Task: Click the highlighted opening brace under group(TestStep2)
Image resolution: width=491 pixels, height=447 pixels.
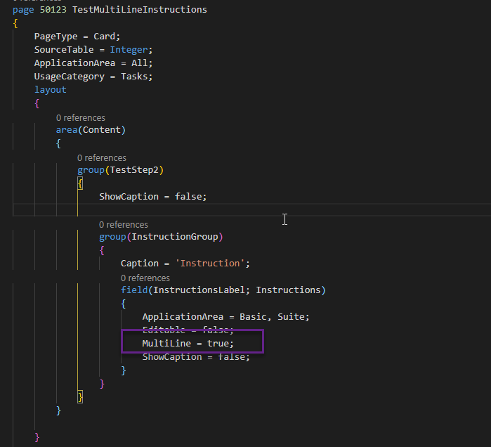Action: pyautogui.click(x=81, y=183)
